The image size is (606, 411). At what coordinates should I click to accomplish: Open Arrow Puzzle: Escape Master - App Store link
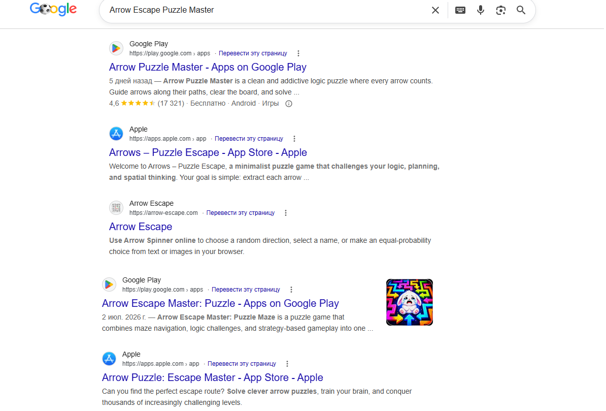tap(213, 378)
